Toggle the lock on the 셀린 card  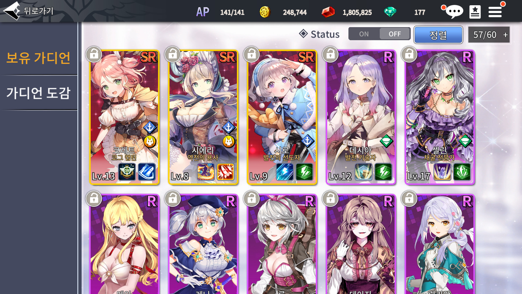409,54
